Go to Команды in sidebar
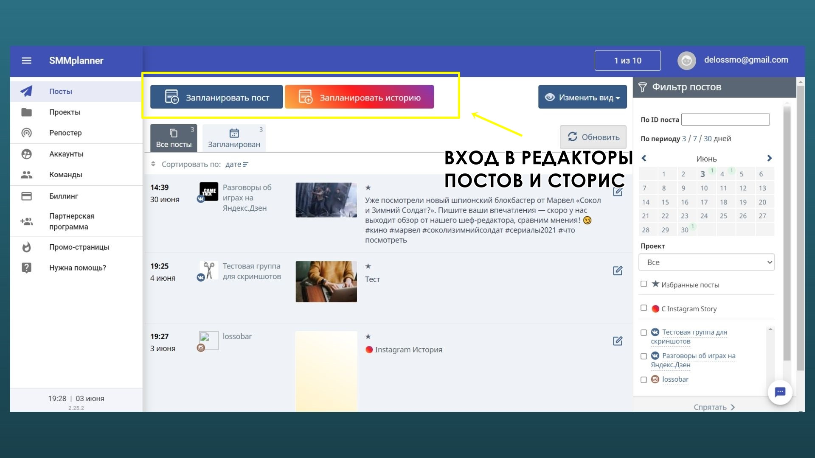Screen dimensions: 815x458 76,174
